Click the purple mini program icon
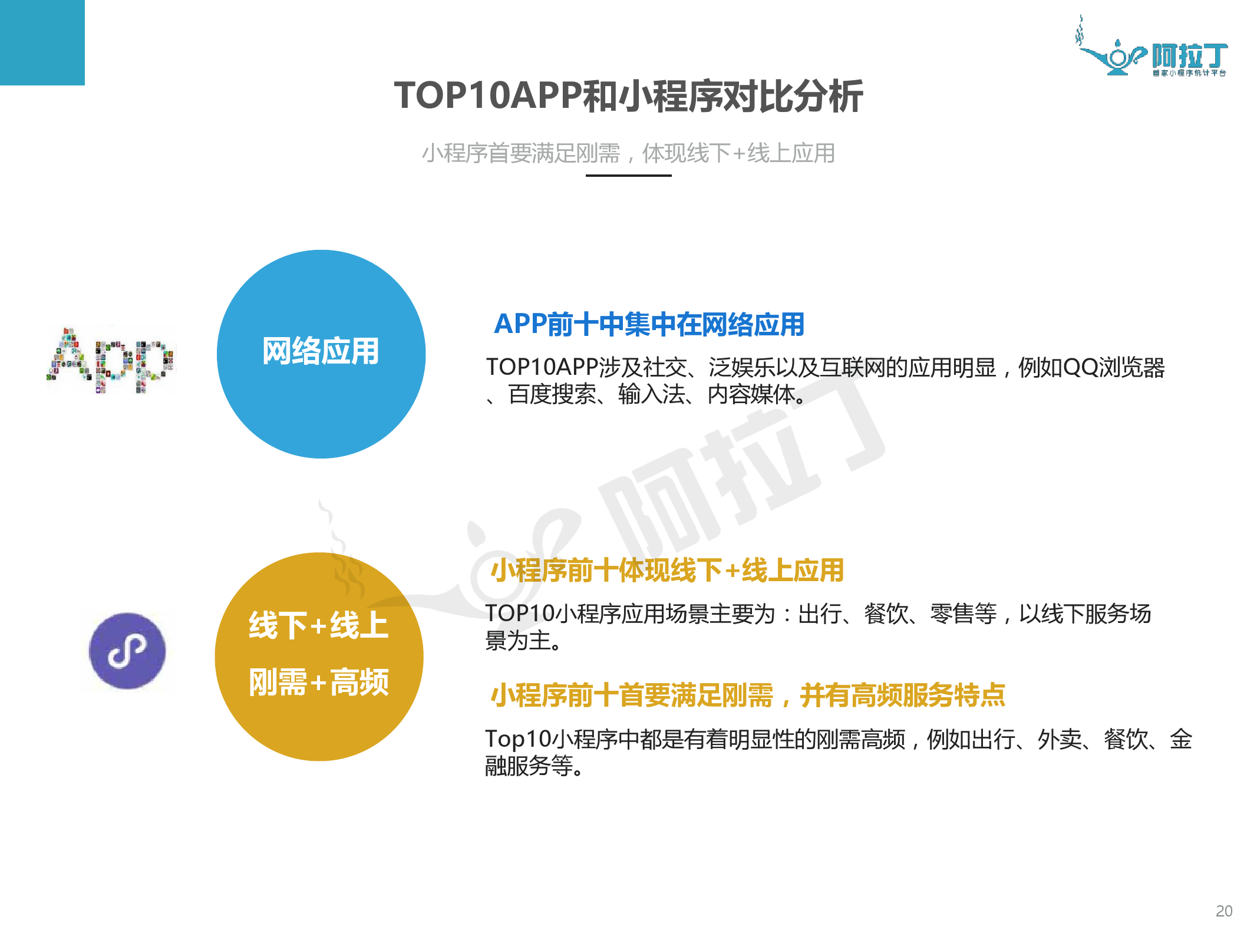This screenshot has height=943, width=1257. 127,651
